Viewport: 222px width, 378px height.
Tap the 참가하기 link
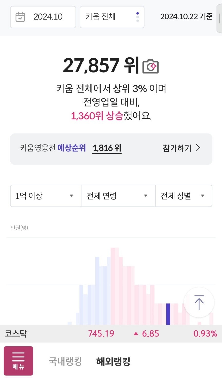click(177, 148)
